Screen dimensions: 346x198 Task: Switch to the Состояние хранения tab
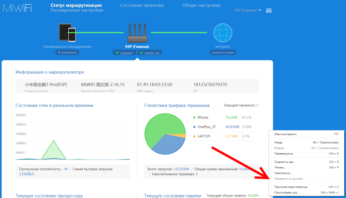click(x=142, y=5)
